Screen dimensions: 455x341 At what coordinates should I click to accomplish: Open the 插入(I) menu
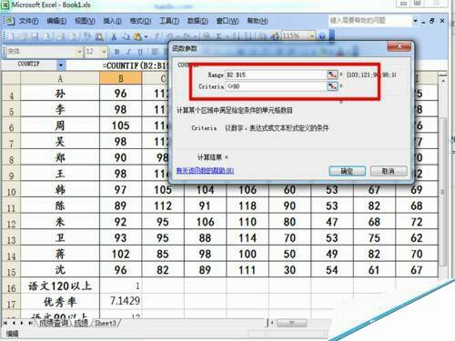coord(112,21)
